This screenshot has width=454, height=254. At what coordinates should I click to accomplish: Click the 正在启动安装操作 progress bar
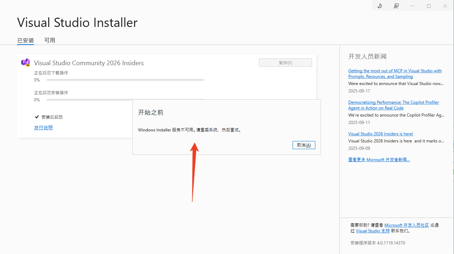(x=126, y=100)
